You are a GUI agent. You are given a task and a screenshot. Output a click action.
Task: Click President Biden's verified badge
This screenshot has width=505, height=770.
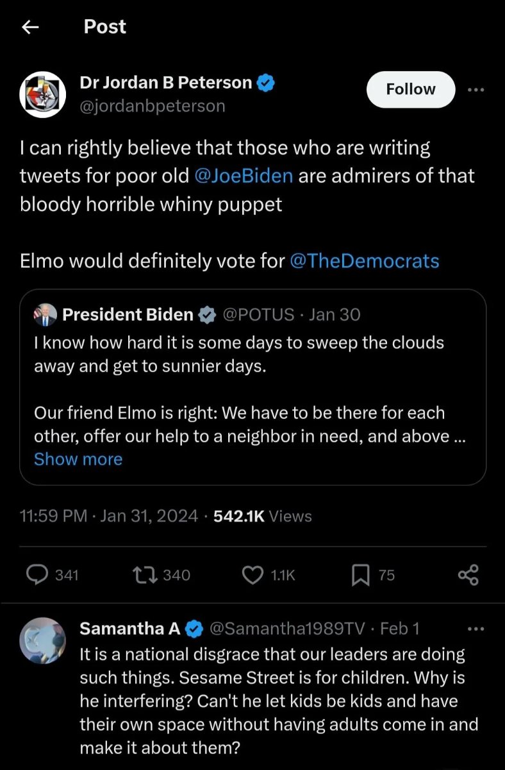[x=206, y=314]
